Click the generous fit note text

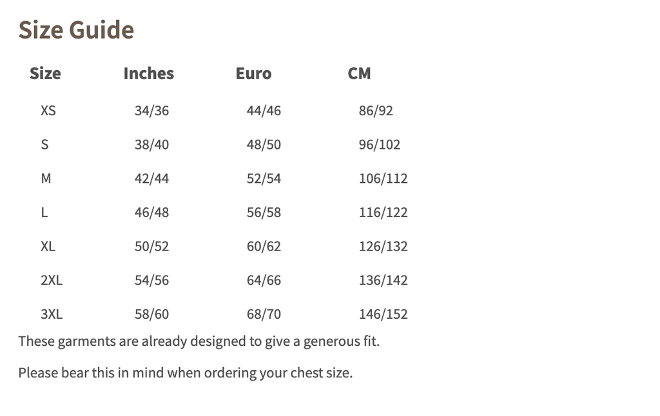(x=199, y=341)
